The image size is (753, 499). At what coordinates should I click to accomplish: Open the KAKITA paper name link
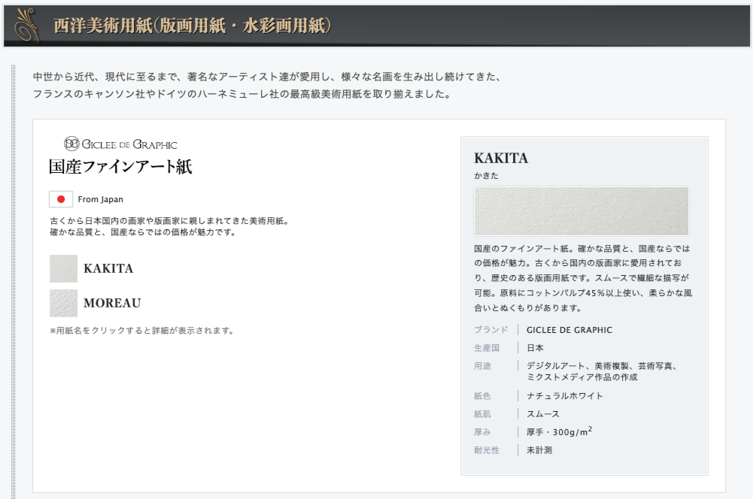[108, 268]
